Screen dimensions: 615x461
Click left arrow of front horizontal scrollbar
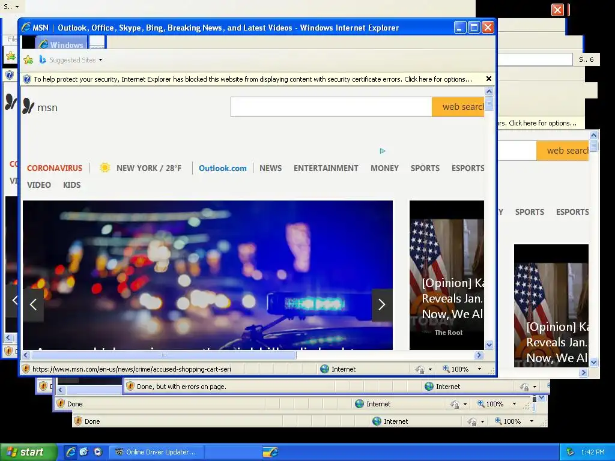point(26,355)
